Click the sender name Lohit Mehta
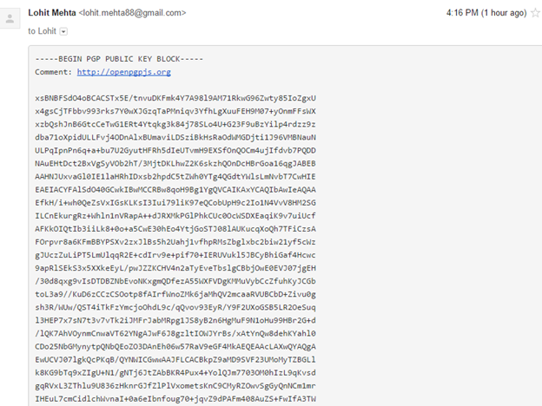 coord(53,13)
